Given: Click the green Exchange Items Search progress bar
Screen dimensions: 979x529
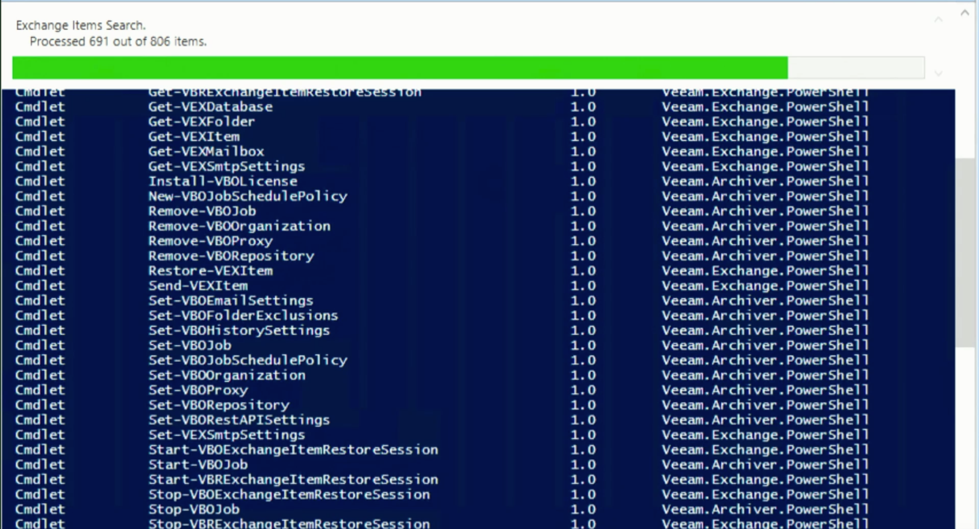Looking at the screenshot, I should tap(468, 67).
